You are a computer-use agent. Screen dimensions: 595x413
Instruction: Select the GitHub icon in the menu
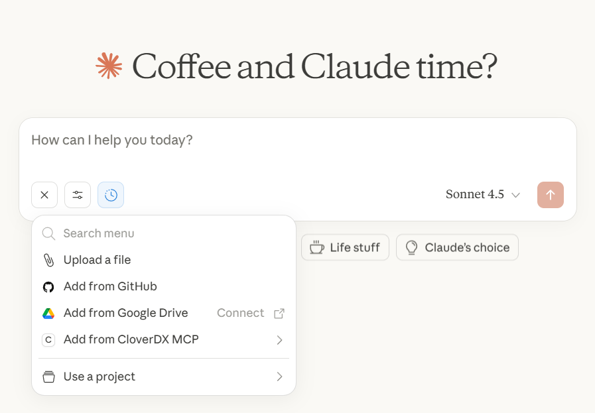click(48, 286)
